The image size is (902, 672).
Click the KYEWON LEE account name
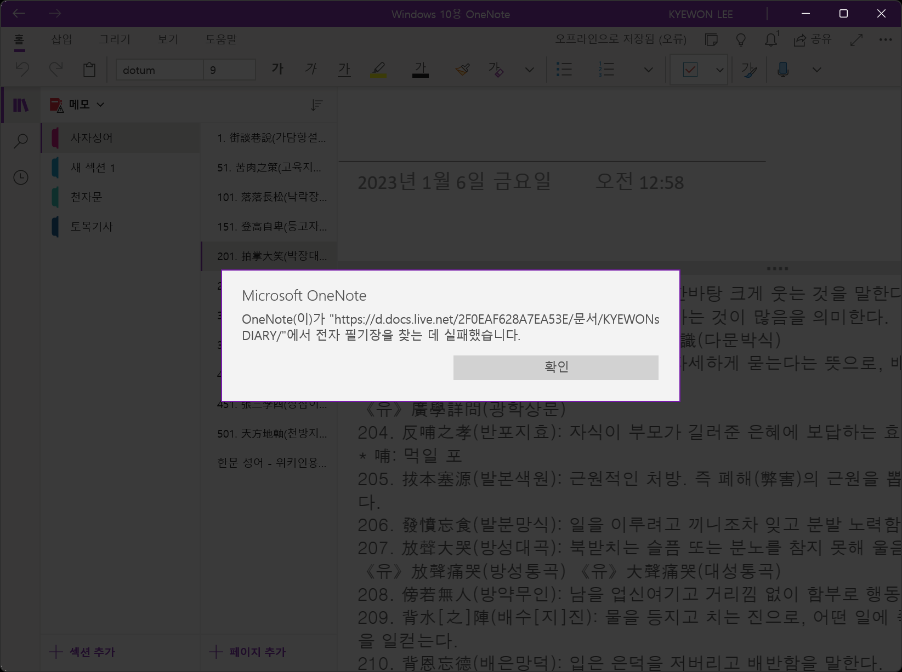pyautogui.click(x=700, y=14)
